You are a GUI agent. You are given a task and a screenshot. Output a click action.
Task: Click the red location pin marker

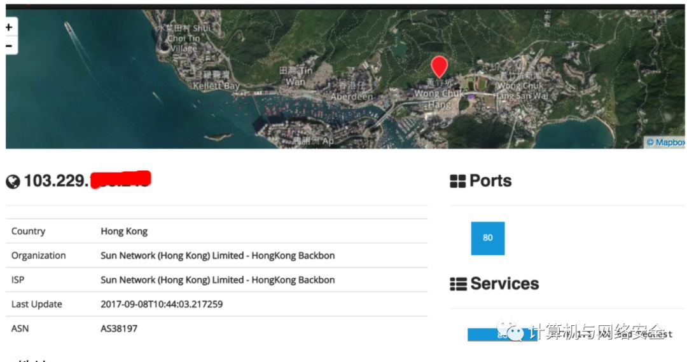pos(439,67)
